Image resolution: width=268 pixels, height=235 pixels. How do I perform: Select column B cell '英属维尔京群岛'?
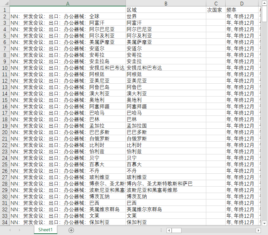(166, 209)
